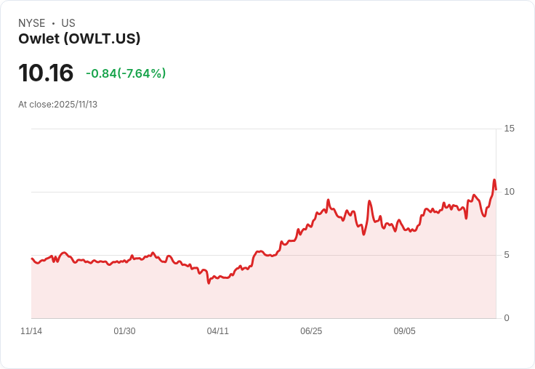The width and height of the screenshot is (535, 369).
Task: Click the chart's highest peak near 11
Action: pos(494,179)
